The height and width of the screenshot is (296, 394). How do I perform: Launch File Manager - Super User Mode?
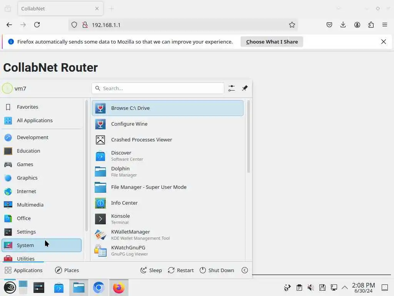[x=168, y=187]
